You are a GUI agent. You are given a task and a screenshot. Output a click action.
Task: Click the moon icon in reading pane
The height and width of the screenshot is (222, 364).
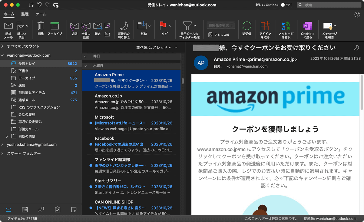(x=356, y=48)
